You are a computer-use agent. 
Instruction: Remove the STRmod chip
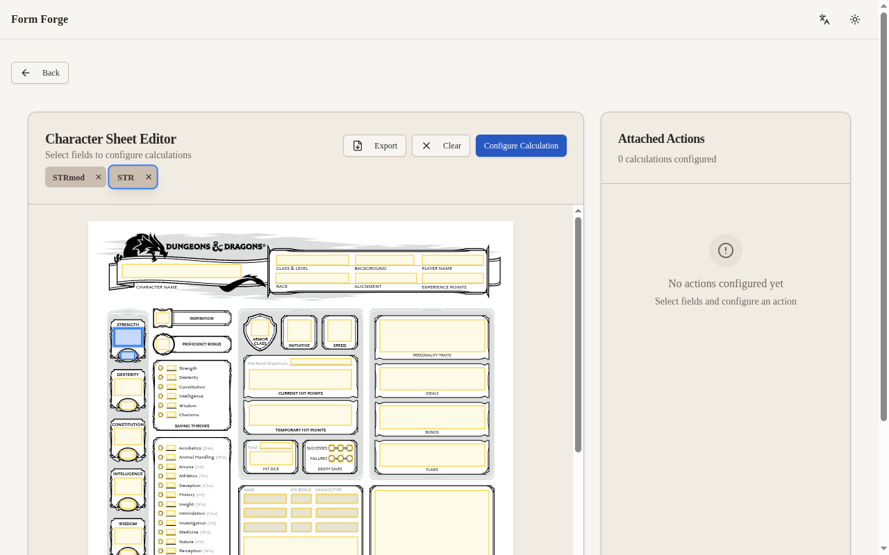coord(99,177)
